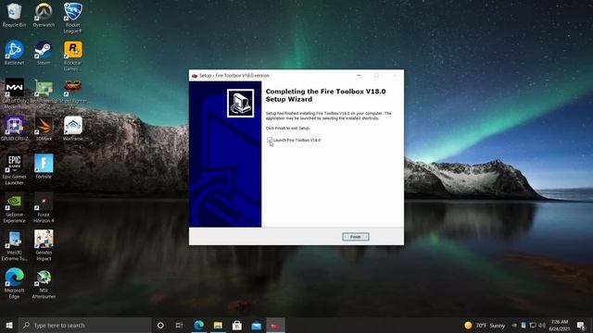Select the Rockstar Games launcher shortcut
This screenshot has width=593, height=333.
(x=72, y=55)
